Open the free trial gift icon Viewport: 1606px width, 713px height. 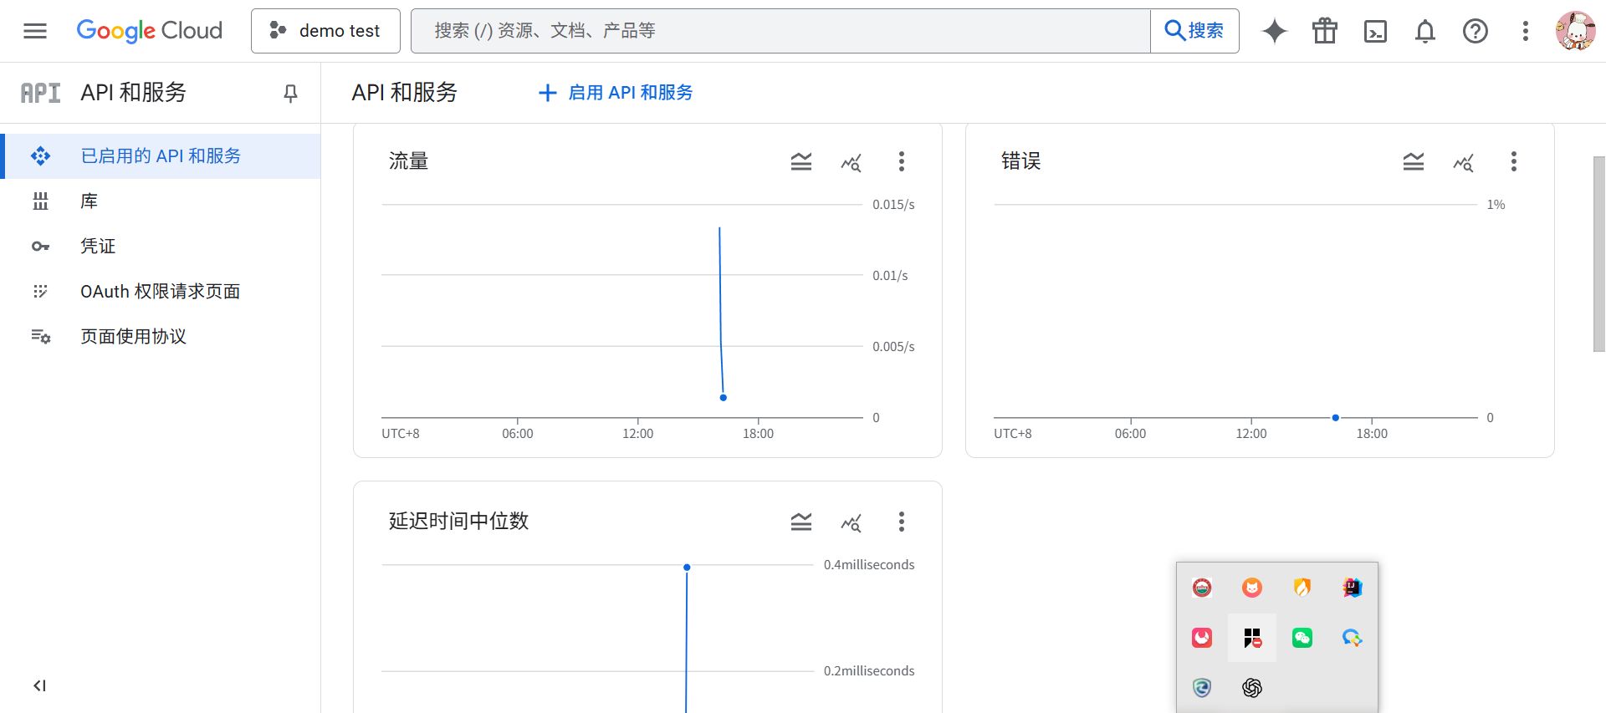point(1325,31)
